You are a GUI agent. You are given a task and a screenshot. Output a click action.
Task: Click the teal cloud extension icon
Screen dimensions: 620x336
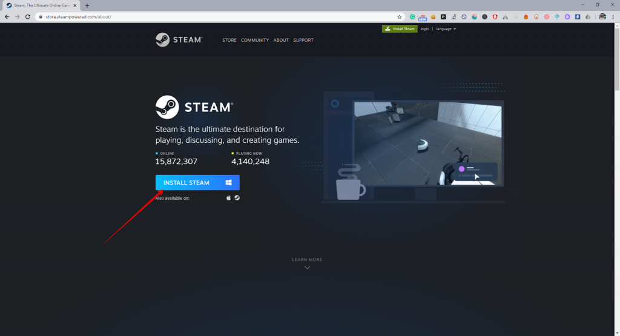coord(557,17)
